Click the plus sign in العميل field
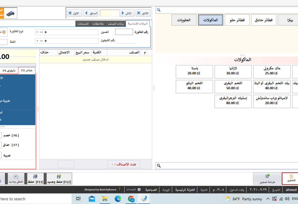This screenshot has width=298, height=204. [46, 32]
